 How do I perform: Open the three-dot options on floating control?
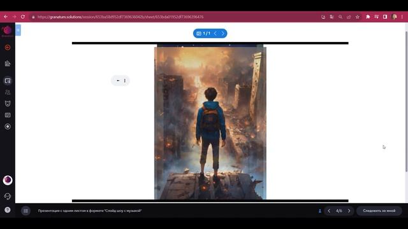click(125, 81)
